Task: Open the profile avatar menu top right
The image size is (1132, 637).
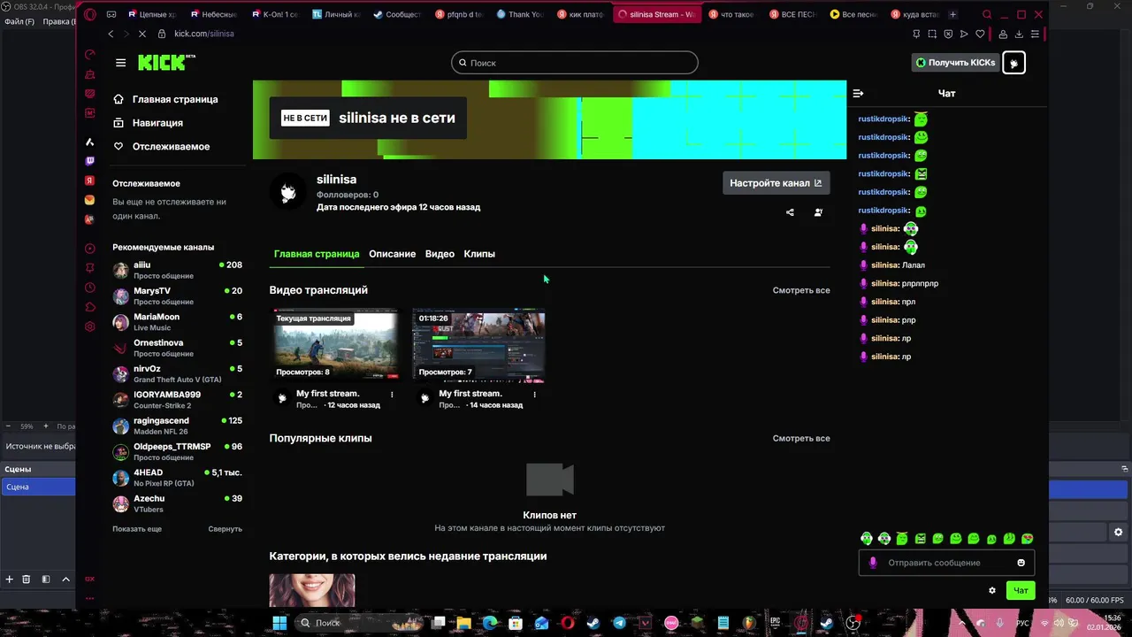Action: pos(1013,63)
